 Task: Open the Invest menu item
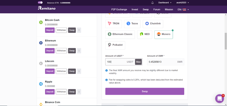pyautogui.click(x=135, y=10)
